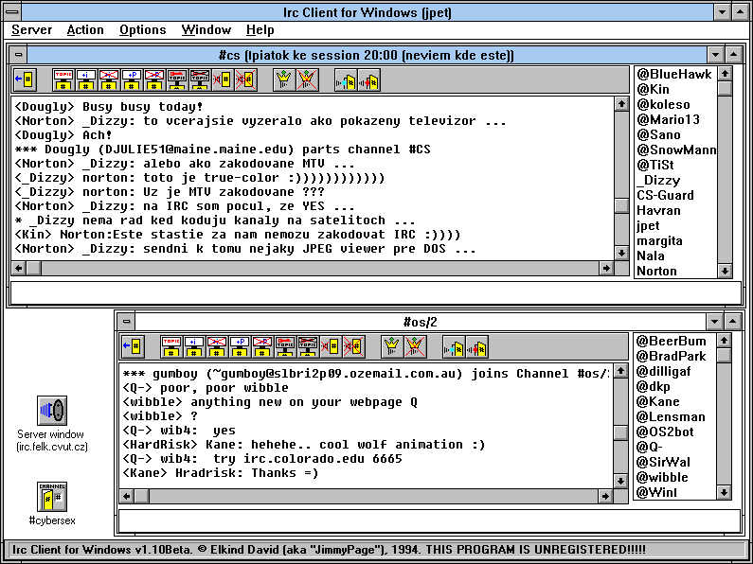Click the ban user icon in #os/2 toolbar
Viewport: 753px width, 564px height.
(x=331, y=346)
